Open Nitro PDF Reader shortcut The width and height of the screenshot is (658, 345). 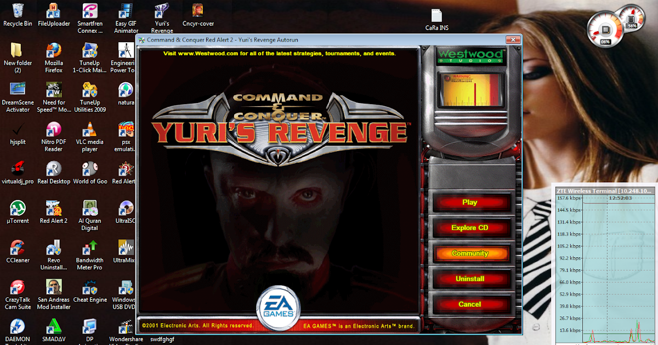click(x=54, y=136)
